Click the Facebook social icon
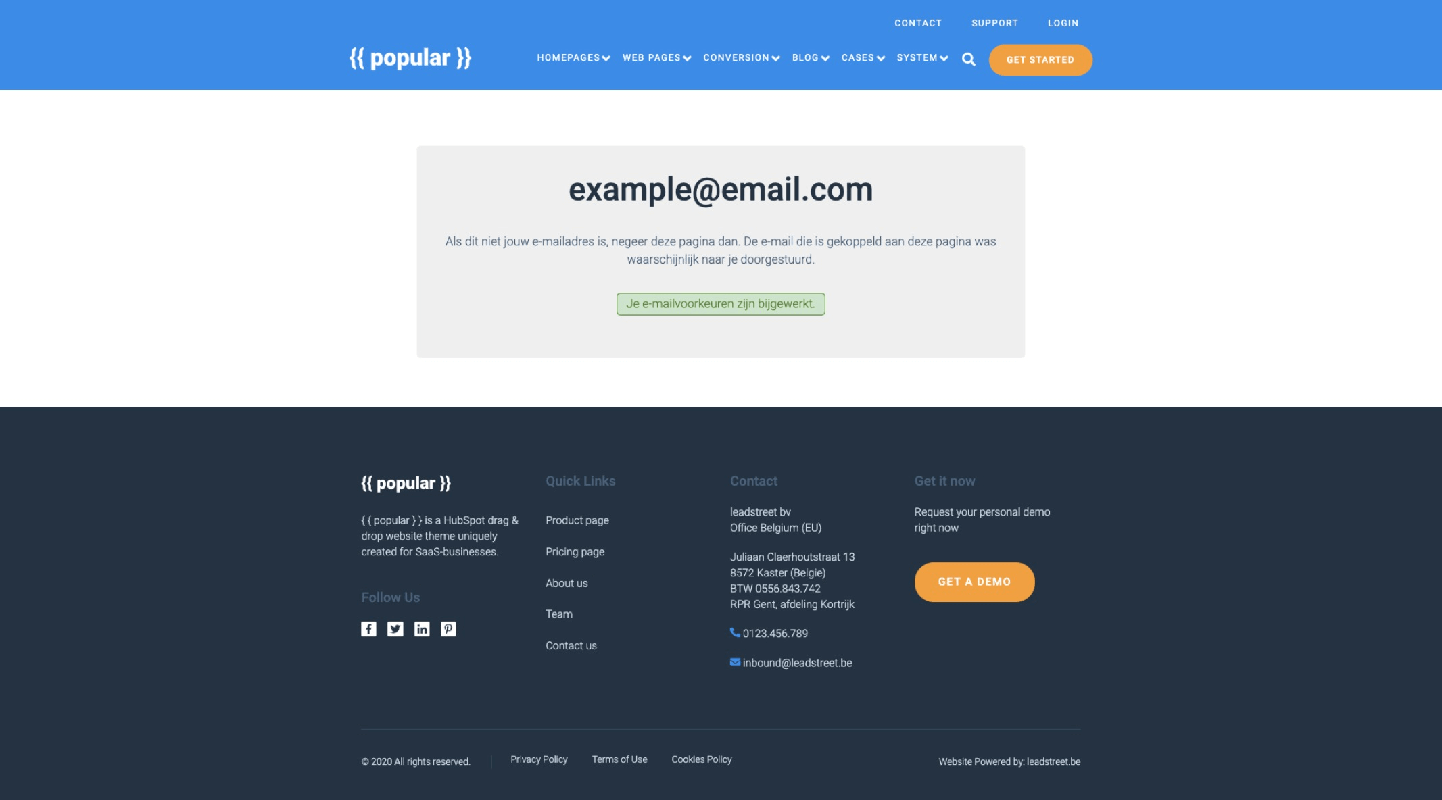Viewport: 1442px width, 800px height. (x=368, y=628)
